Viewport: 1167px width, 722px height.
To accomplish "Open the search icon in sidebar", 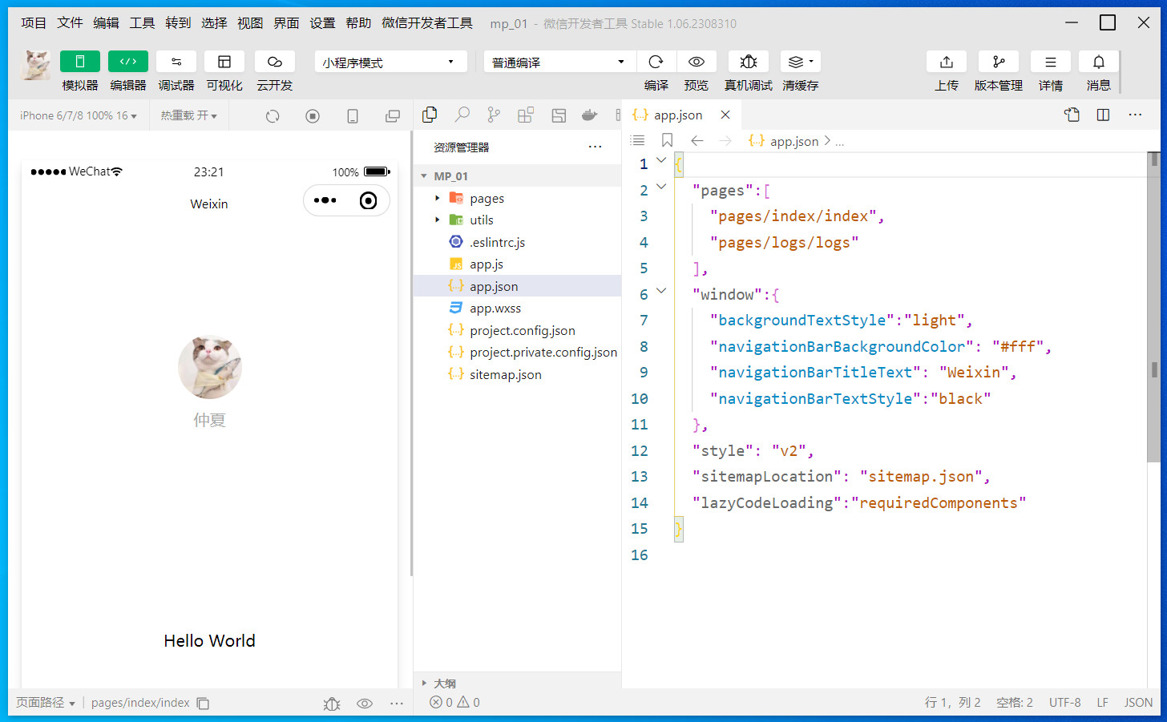I will (462, 115).
